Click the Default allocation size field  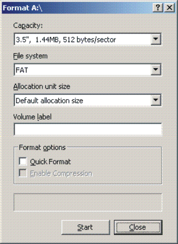tap(88, 100)
